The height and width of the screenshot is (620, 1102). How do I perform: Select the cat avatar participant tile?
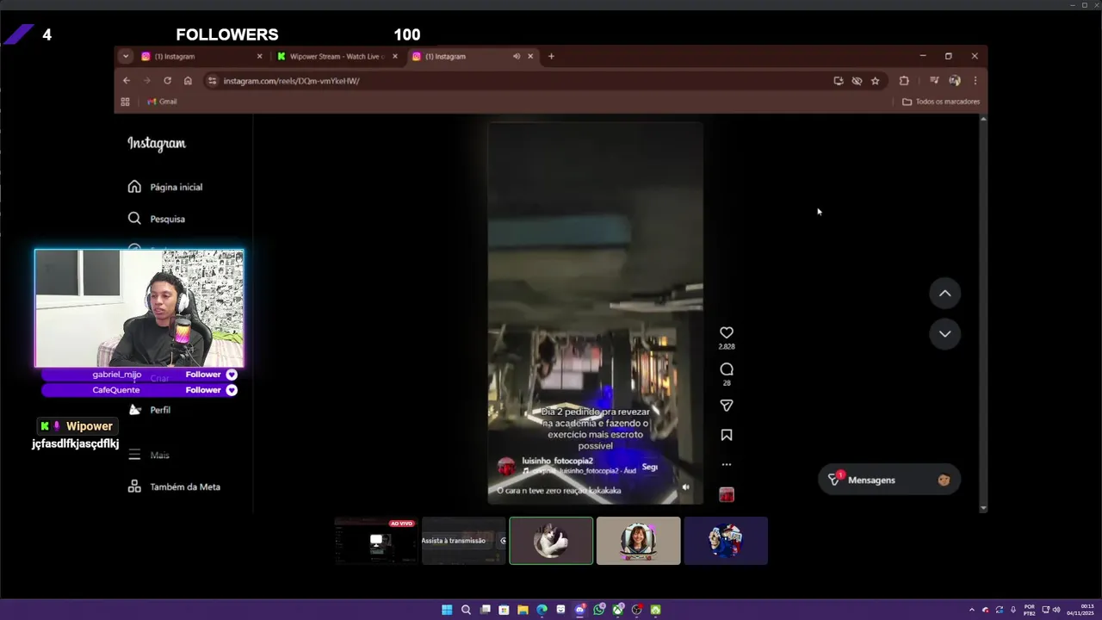[551, 541]
